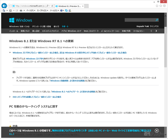Viewport: 168px width, 139px height.
Task: Print the page with the printer icon
Action: pyautogui.click(x=21, y=11)
